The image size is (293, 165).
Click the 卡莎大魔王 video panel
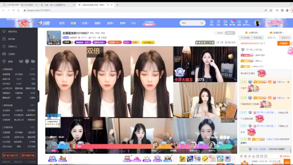tap(205, 65)
